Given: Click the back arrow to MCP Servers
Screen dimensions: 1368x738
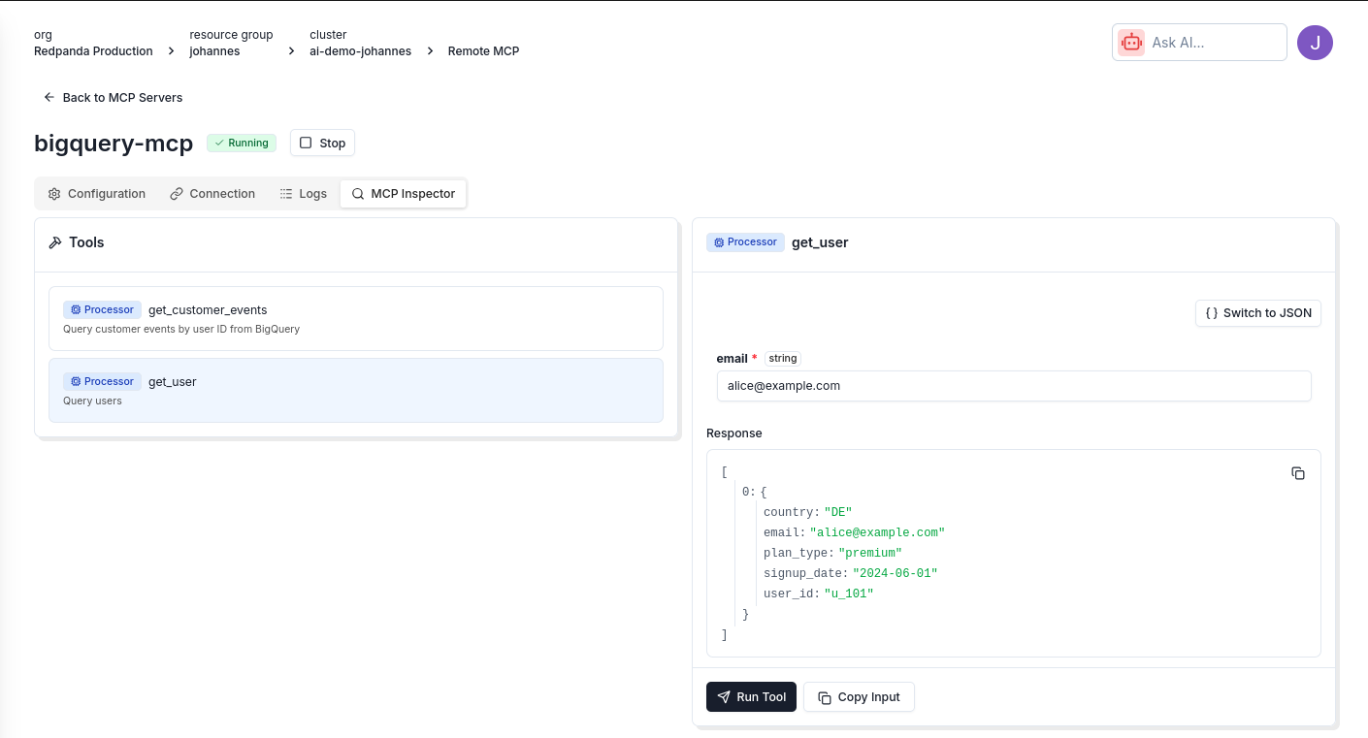Looking at the screenshot, I should [49, 98].
